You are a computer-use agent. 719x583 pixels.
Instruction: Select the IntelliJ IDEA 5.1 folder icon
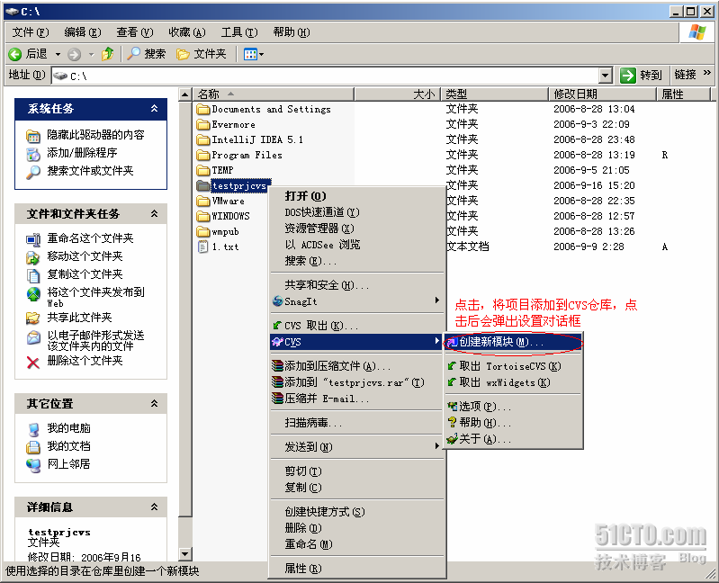point(202,139)
